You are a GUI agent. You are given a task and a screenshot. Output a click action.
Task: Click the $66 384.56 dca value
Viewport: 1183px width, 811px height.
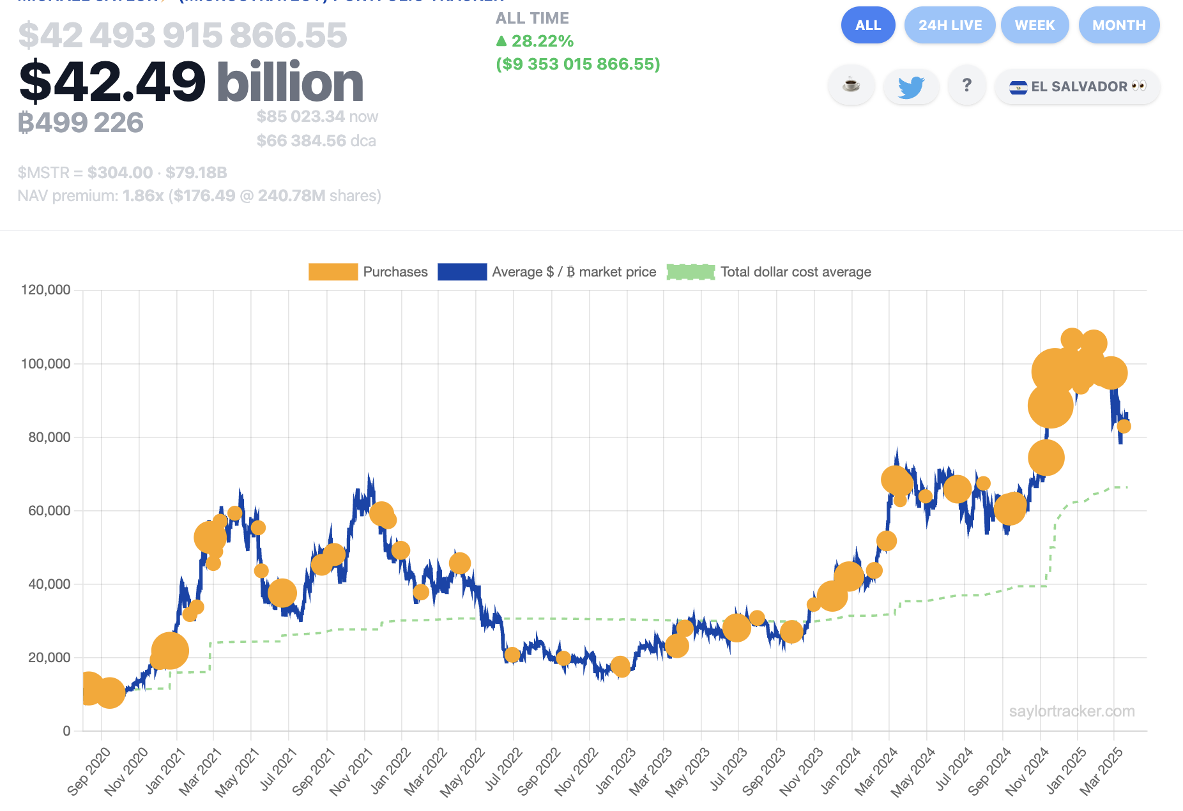coord(316,140)
